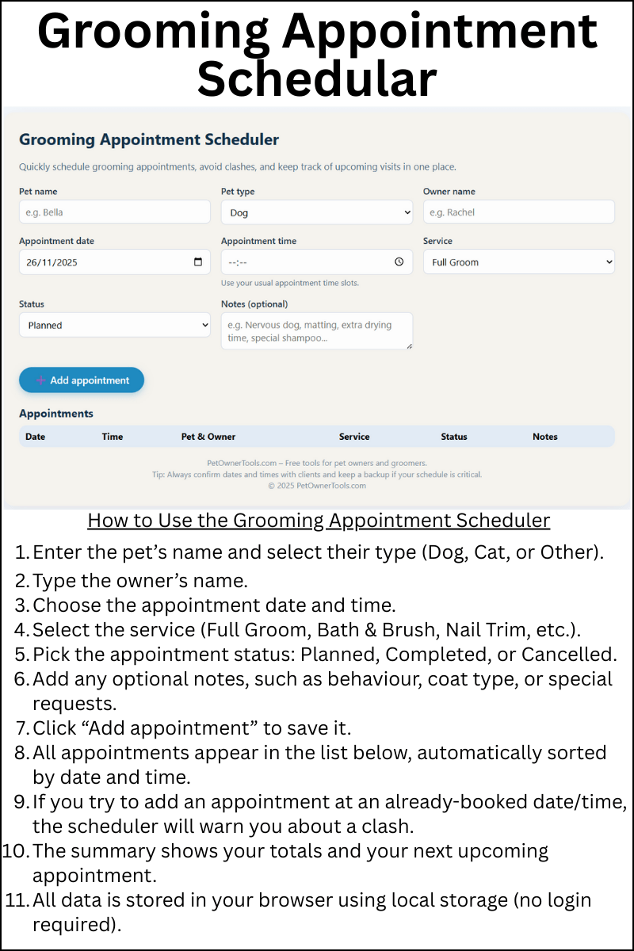
Task: Focus the Owner name text box
Action: (518, 212)
